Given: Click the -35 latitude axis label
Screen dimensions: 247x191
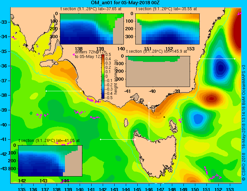Looking at the screenshot, I should [4, 51].
